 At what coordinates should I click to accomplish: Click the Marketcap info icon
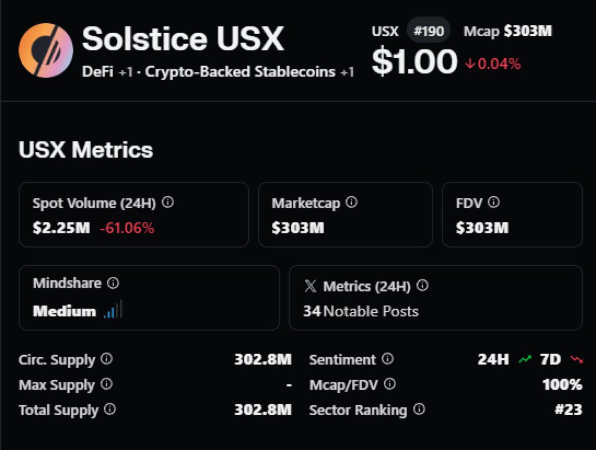click(x=351, y=202)
